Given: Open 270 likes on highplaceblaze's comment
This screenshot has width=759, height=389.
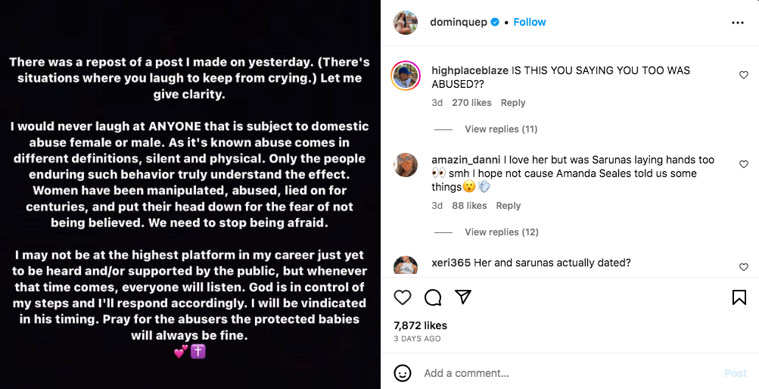Looking at the screenshot, I should [x=471, y=103].
